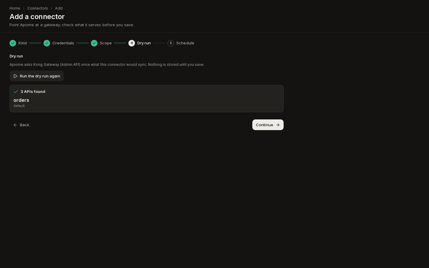The width and height of the screenshot is (429, 268).
Task: Click the green check beside 3 APIs found
Action: 16,92
